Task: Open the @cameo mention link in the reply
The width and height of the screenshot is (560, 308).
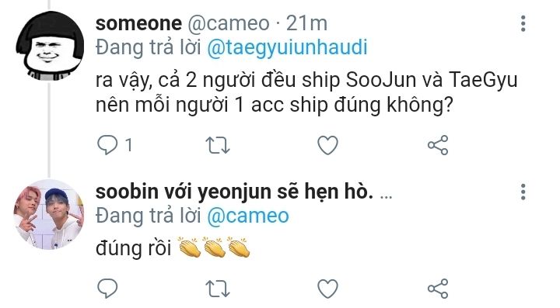Action: tap(248, 216)
